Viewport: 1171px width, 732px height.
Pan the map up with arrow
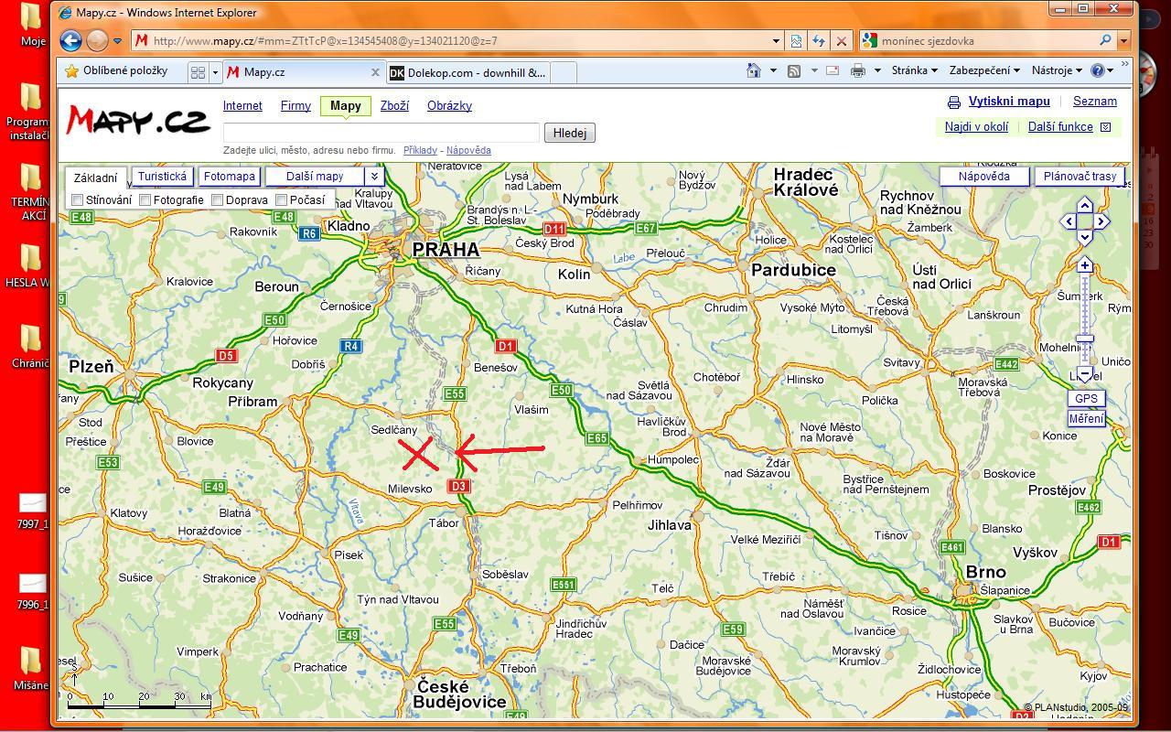tap(1085, 204)
